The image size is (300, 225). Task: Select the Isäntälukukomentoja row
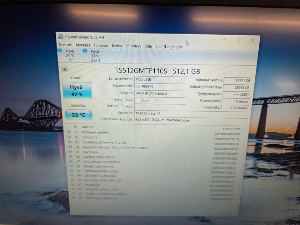point(154,167)
